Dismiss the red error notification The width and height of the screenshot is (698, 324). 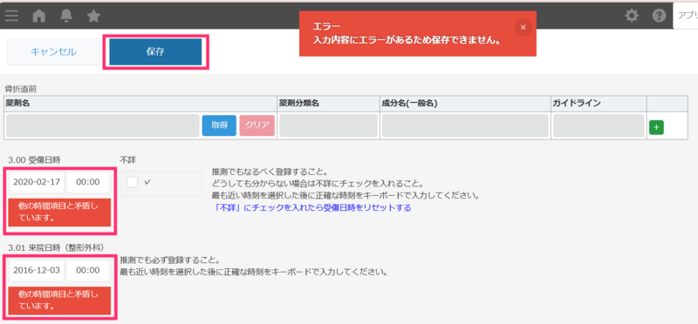click(523, 28)
